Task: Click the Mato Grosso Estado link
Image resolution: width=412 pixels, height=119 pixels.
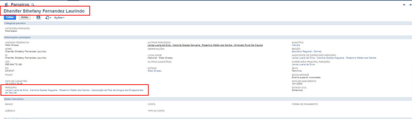Action: click(x=154, y=71)
